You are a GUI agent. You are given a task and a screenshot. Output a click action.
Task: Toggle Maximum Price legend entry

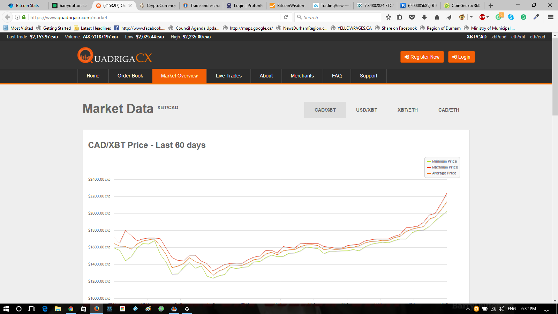point(442,167)
